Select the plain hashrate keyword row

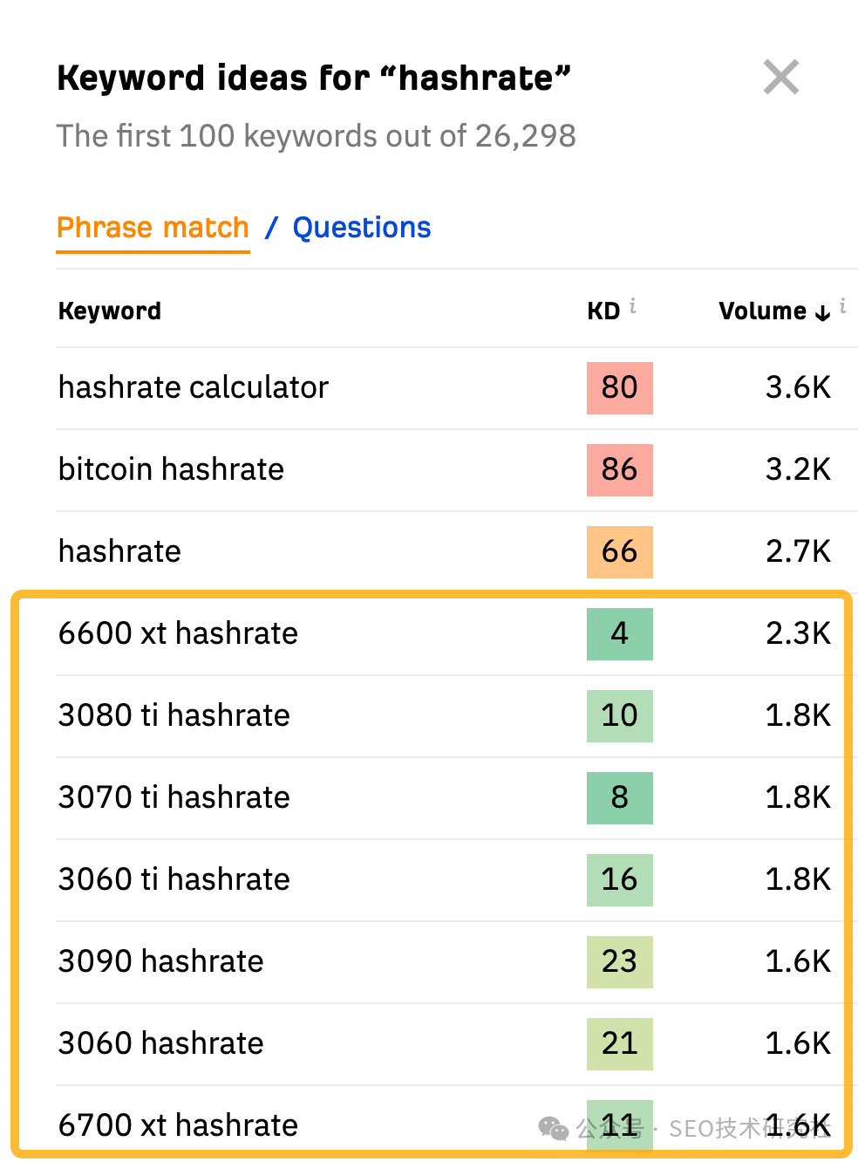click(457, 552)
